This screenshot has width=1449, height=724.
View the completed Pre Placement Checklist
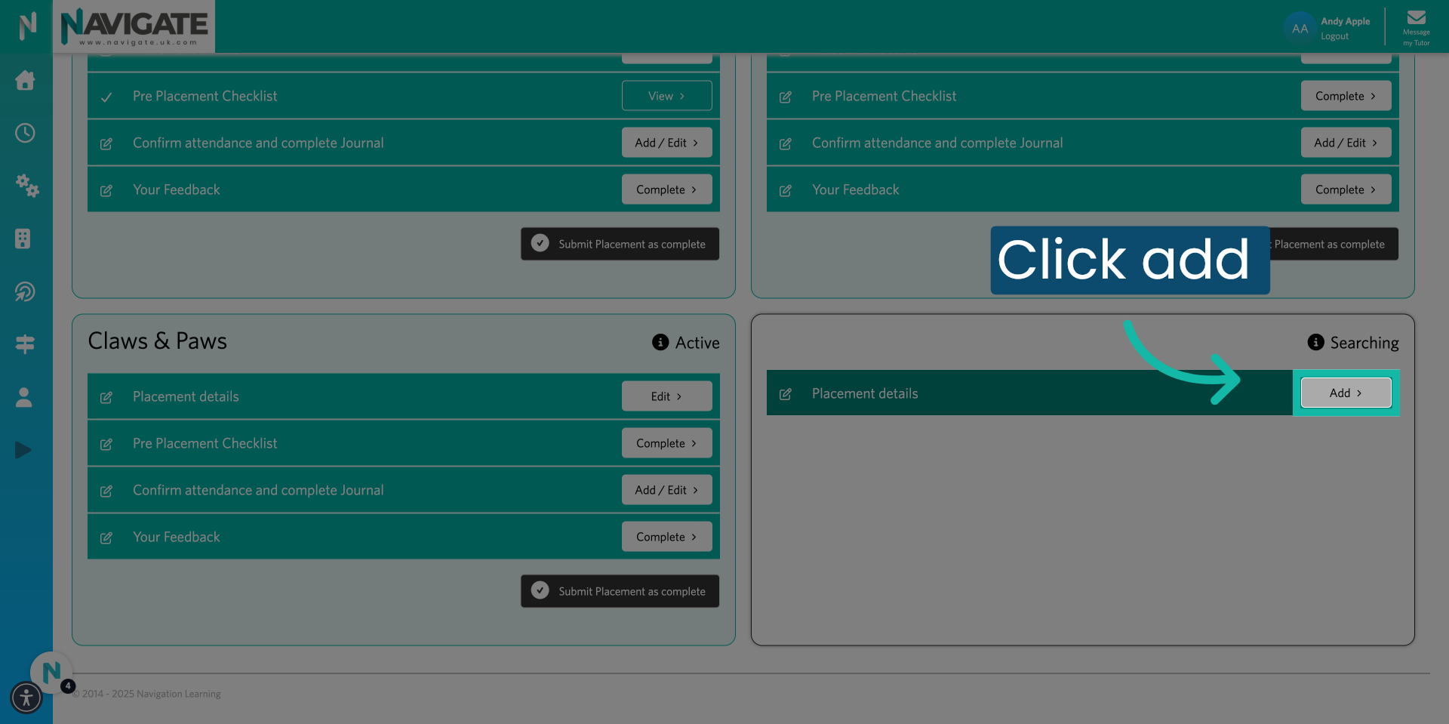point(666,95)
